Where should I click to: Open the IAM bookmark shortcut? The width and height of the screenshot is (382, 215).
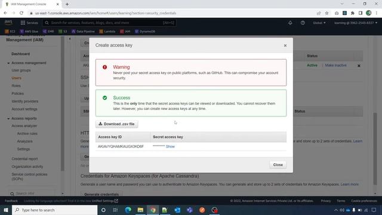(125, 32)
